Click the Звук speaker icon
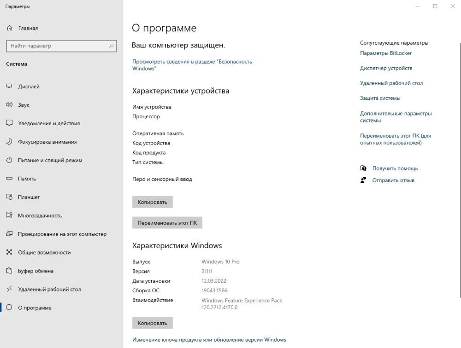461x348 pixels. pyautogui.click(x=9, y=104)
